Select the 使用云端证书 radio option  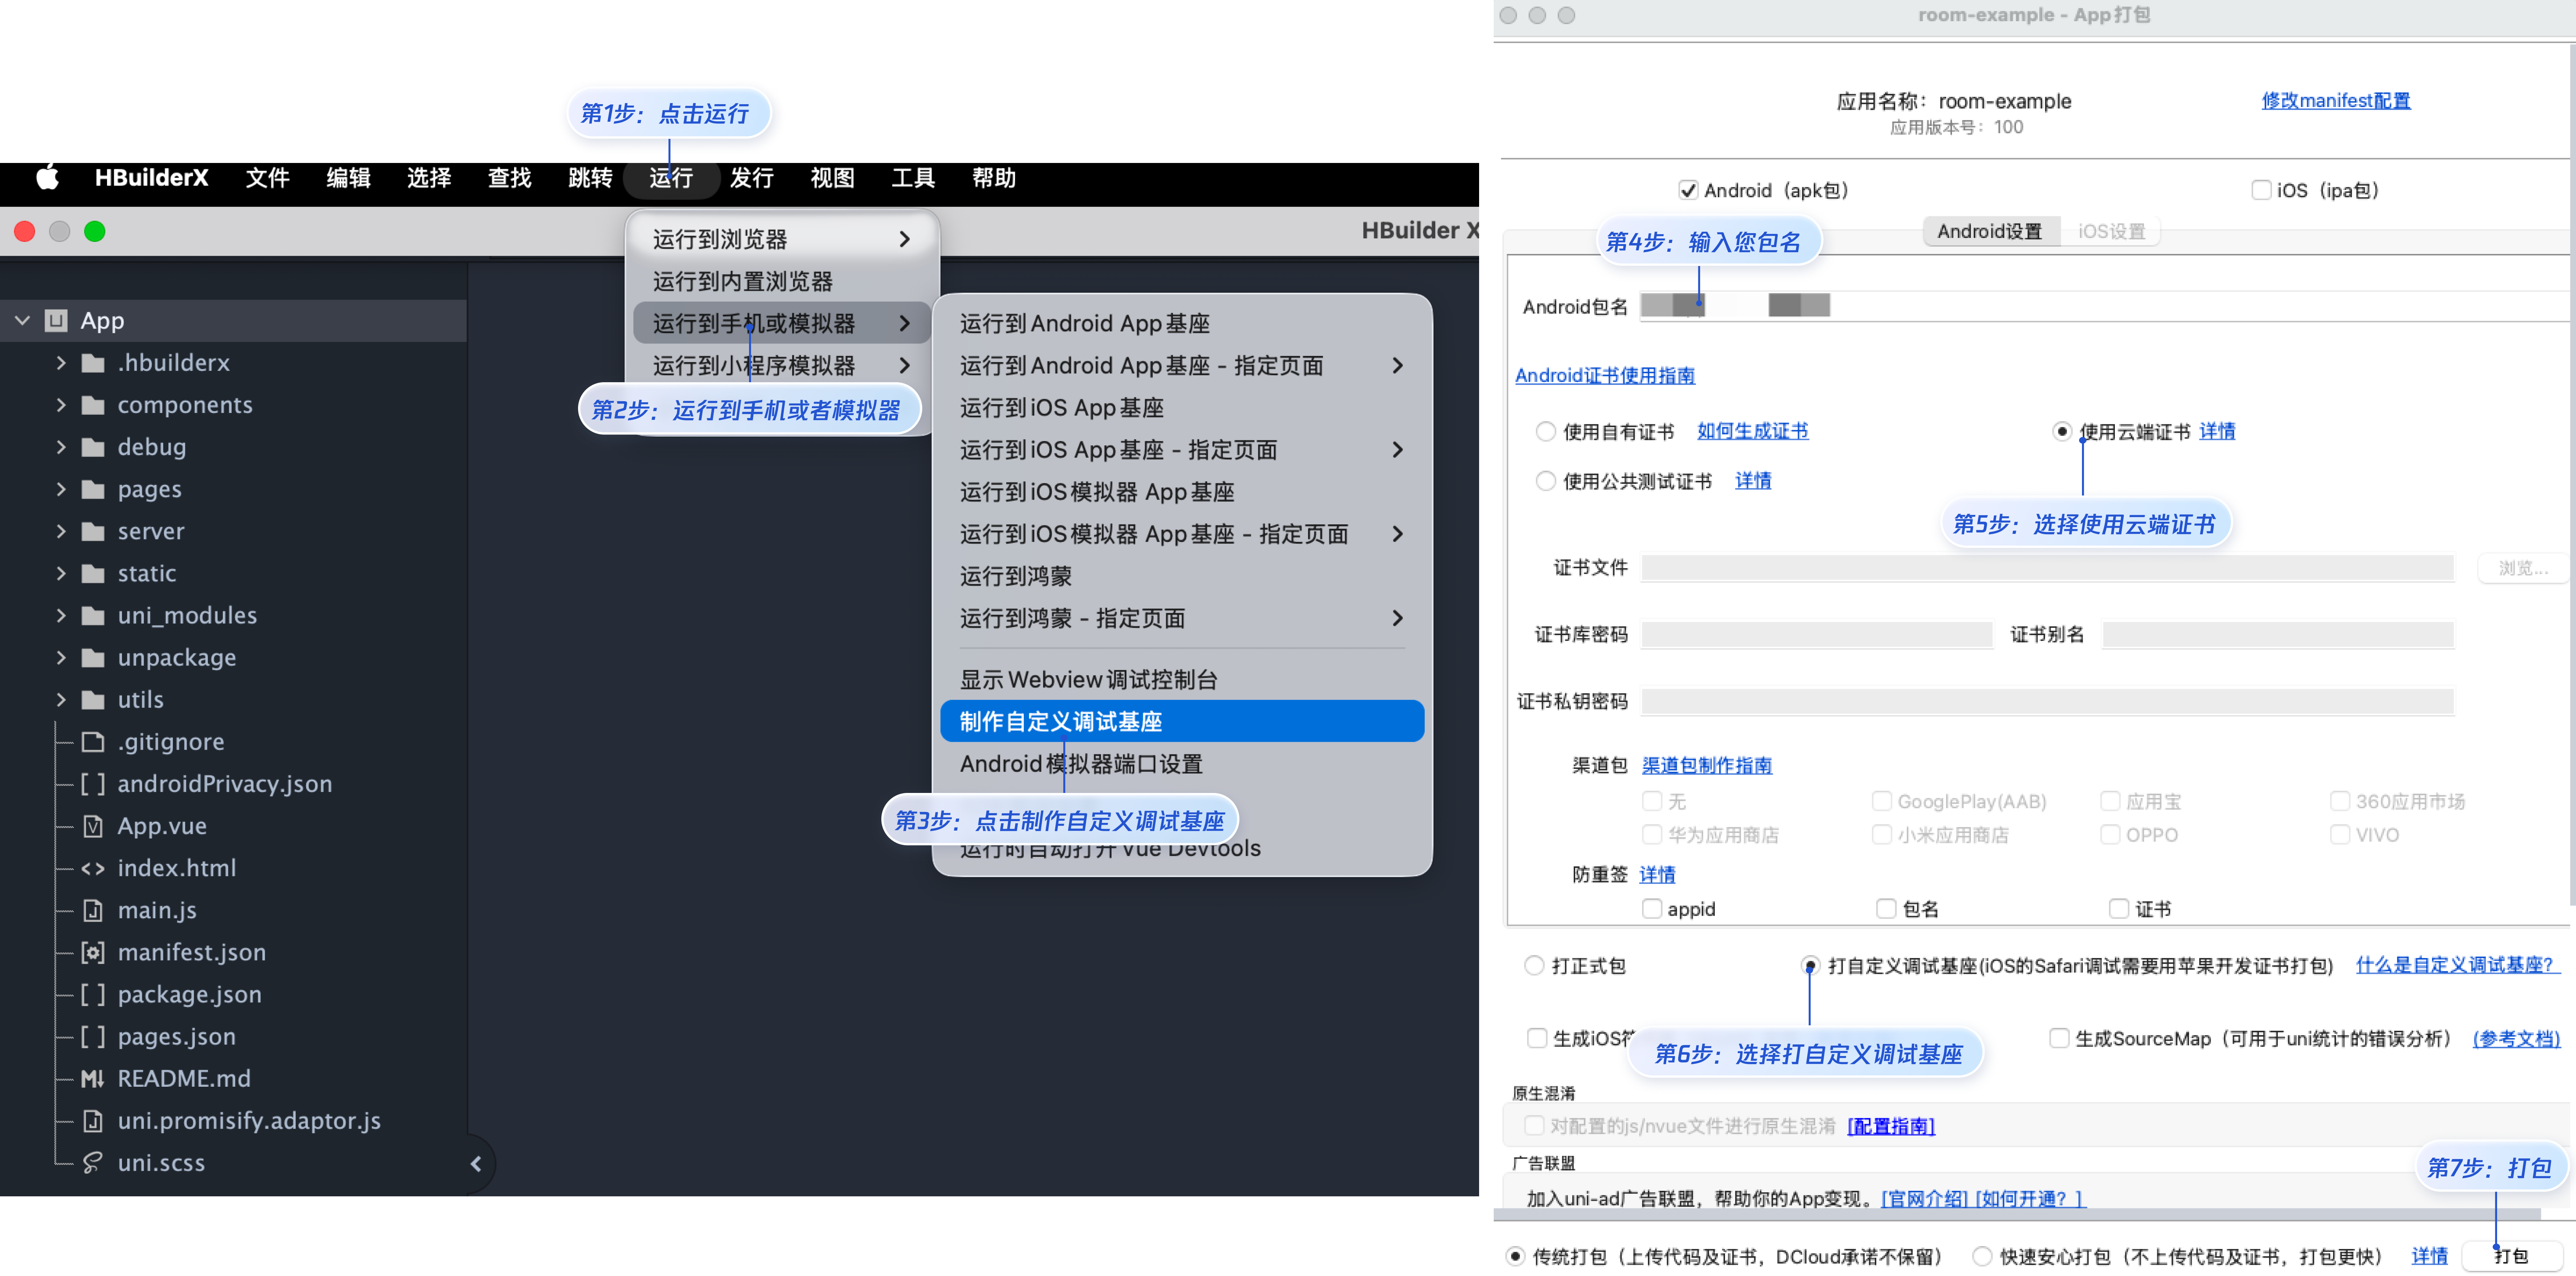coord(2061,431)
